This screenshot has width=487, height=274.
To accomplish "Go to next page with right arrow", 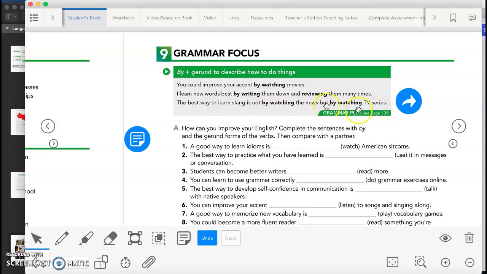I will (x=459, y=126).
